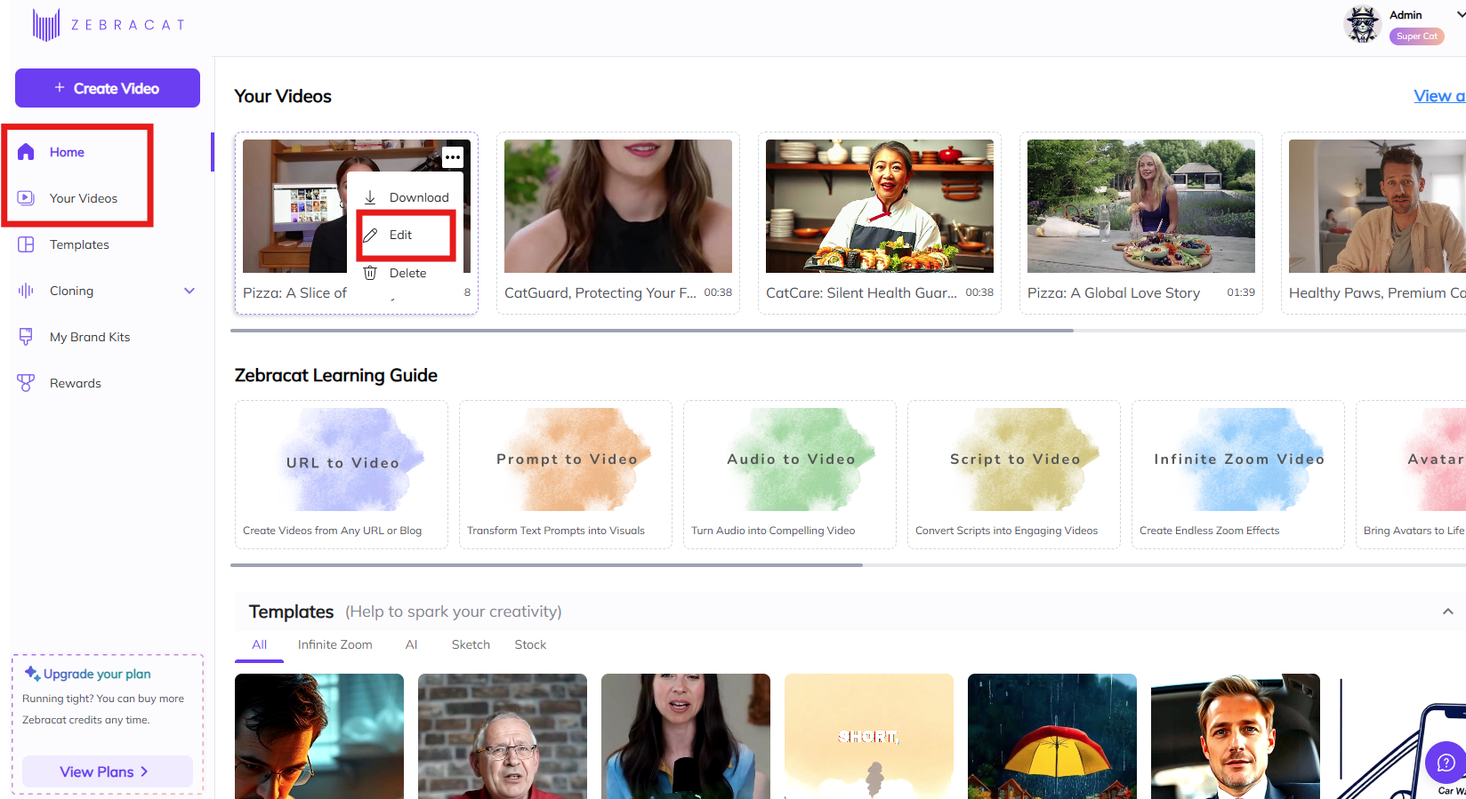
Task: Click the Create Video button
Action: [108, 88]
